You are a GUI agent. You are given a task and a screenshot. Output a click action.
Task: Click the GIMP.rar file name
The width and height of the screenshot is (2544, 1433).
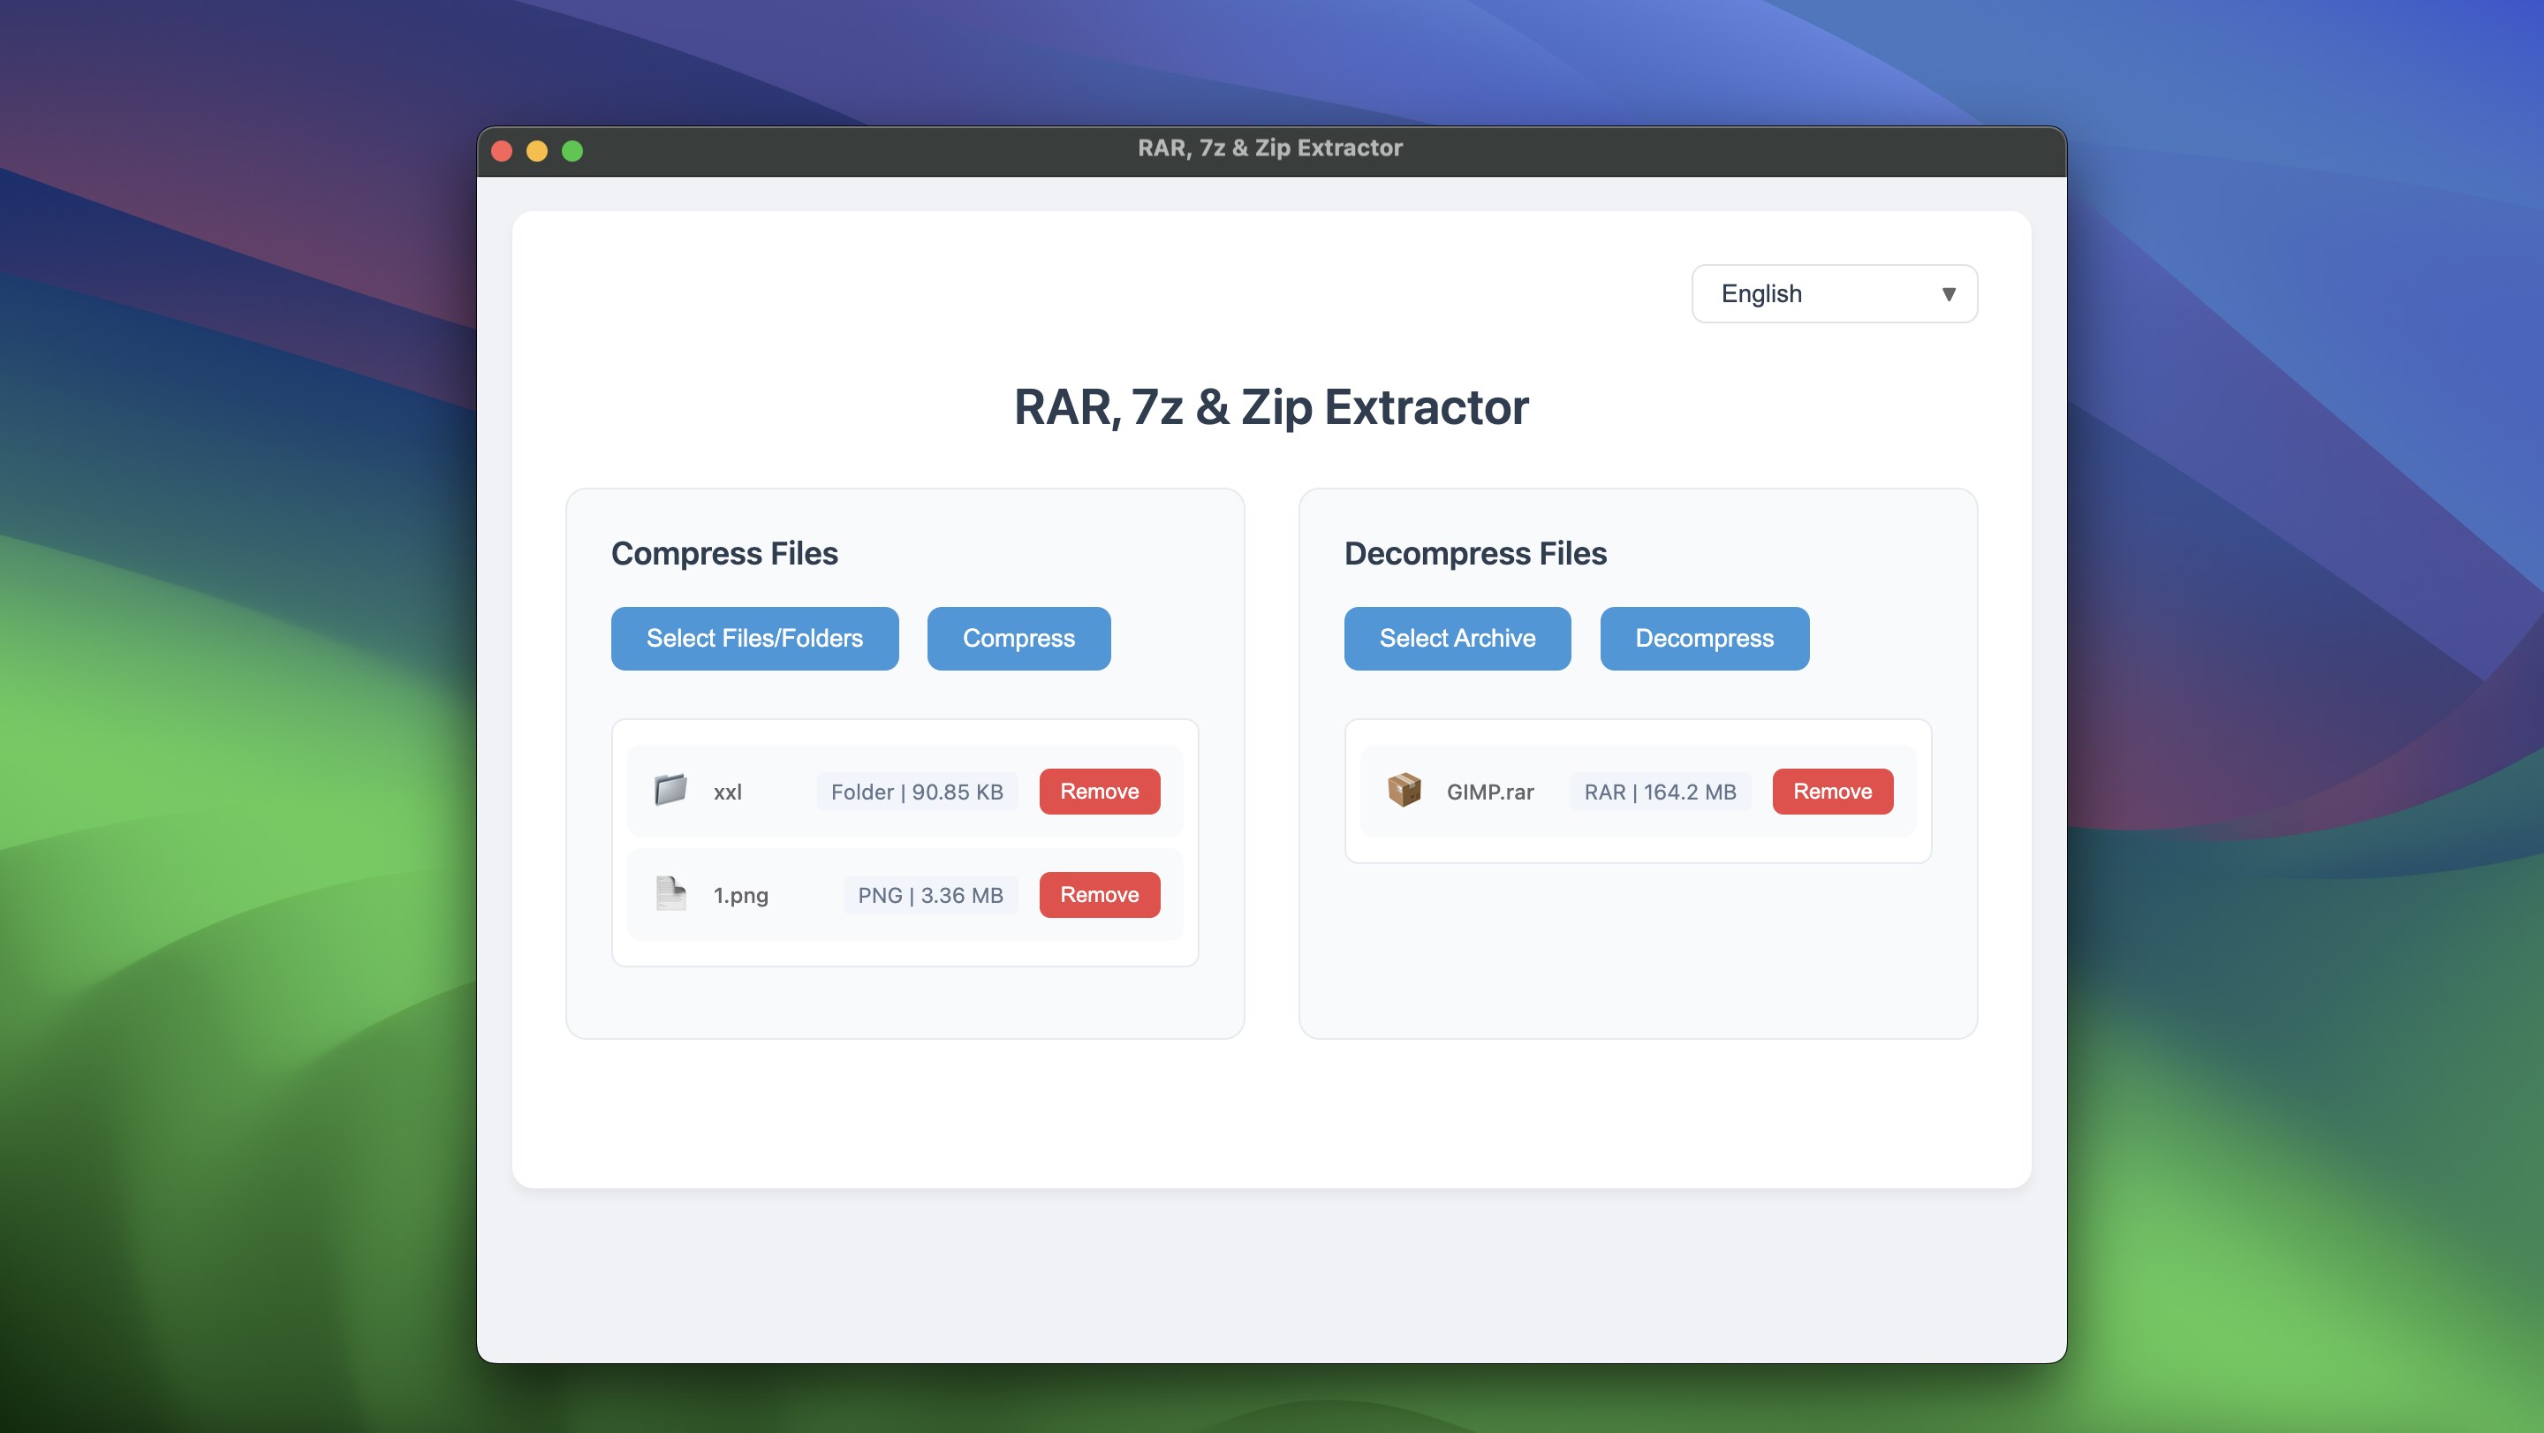pyautogui.click(x=1489, y=792)
